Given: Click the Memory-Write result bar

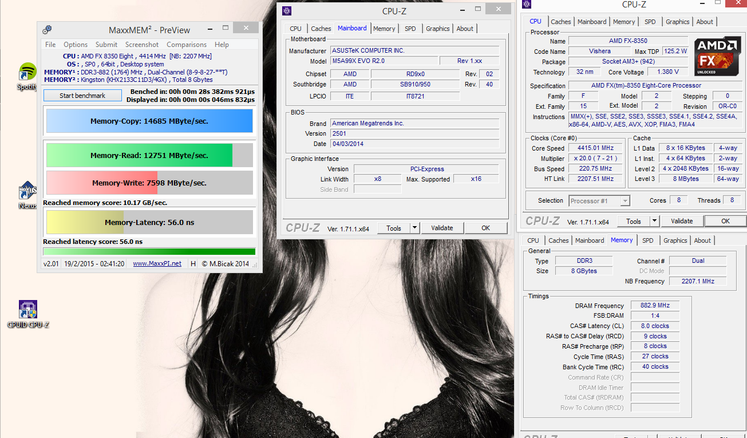Looking at the screenshot, I should point(149,183).
